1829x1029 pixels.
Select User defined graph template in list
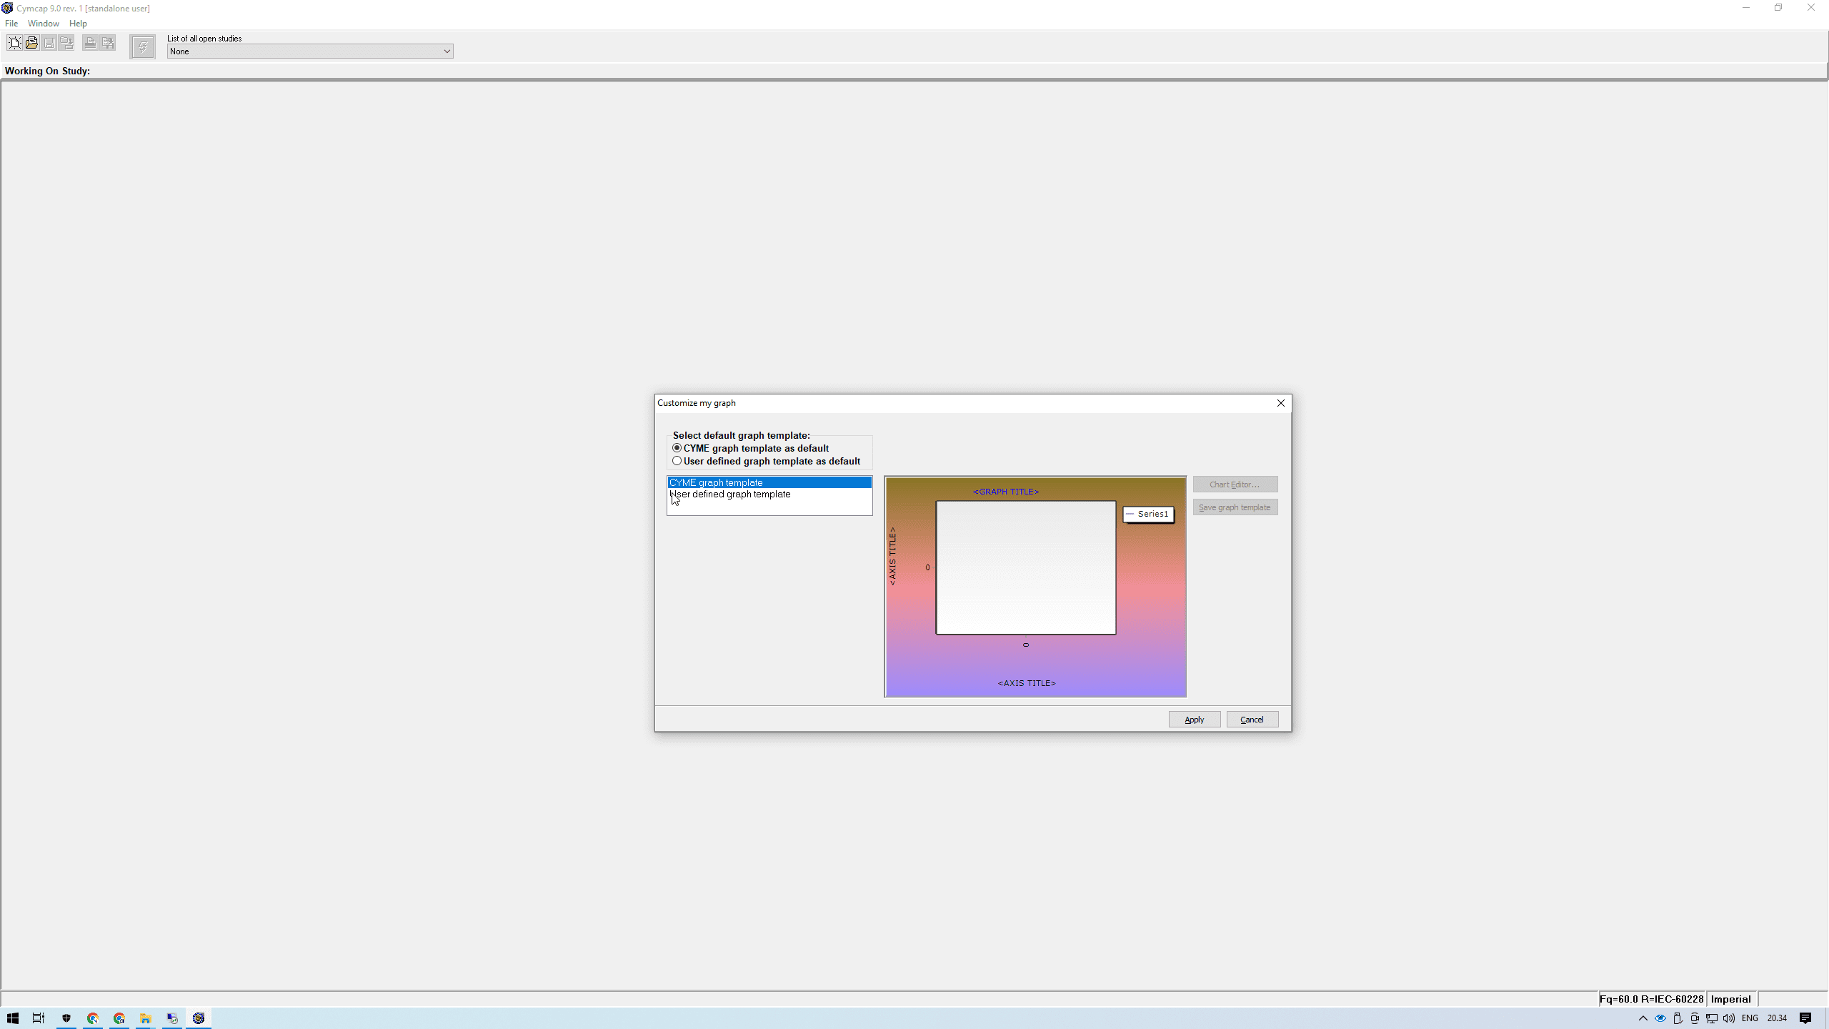pos(729,494)
